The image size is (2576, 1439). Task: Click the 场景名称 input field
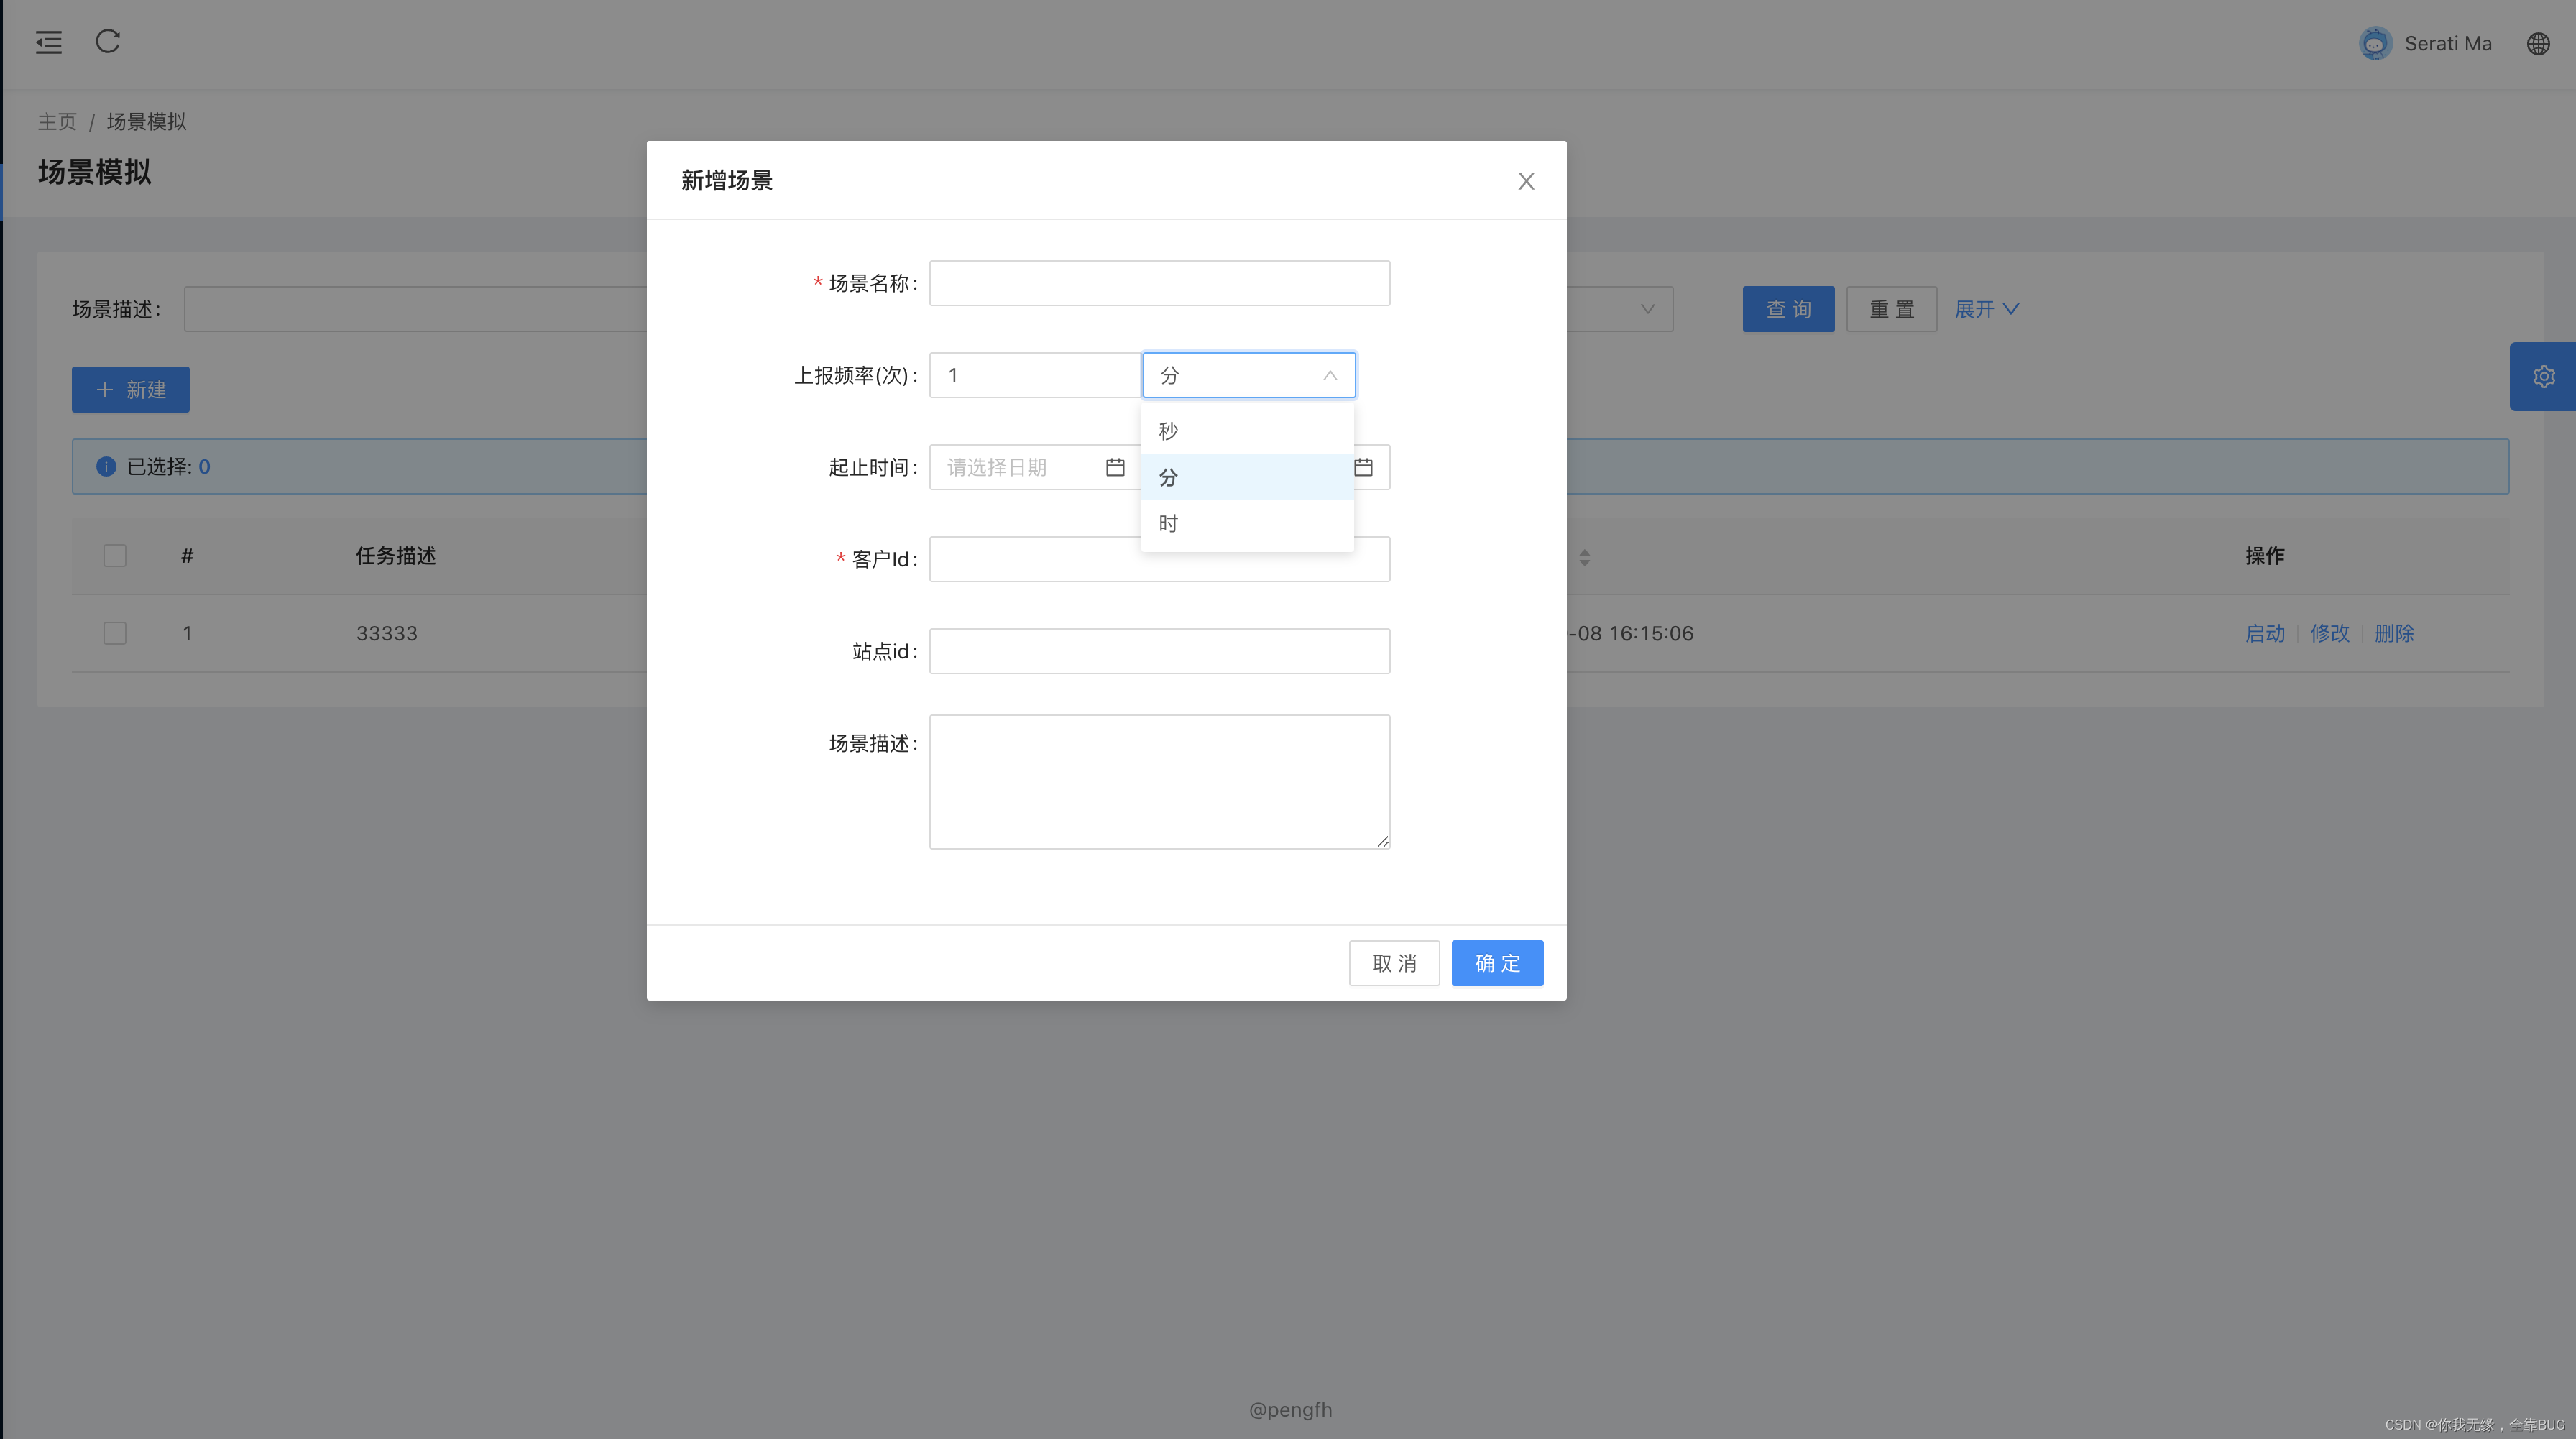pos(1159,284)
